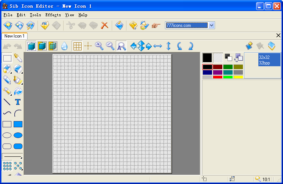Open the zoom level 10:1 control

[263, 179]
